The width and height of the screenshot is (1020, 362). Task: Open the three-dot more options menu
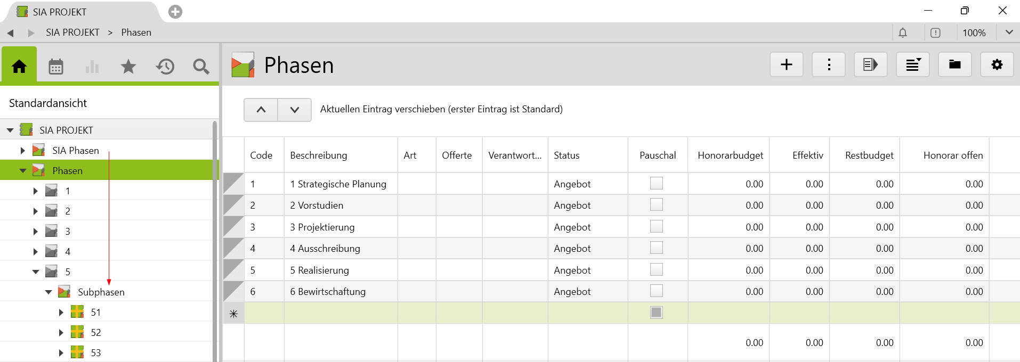point(828,65)
